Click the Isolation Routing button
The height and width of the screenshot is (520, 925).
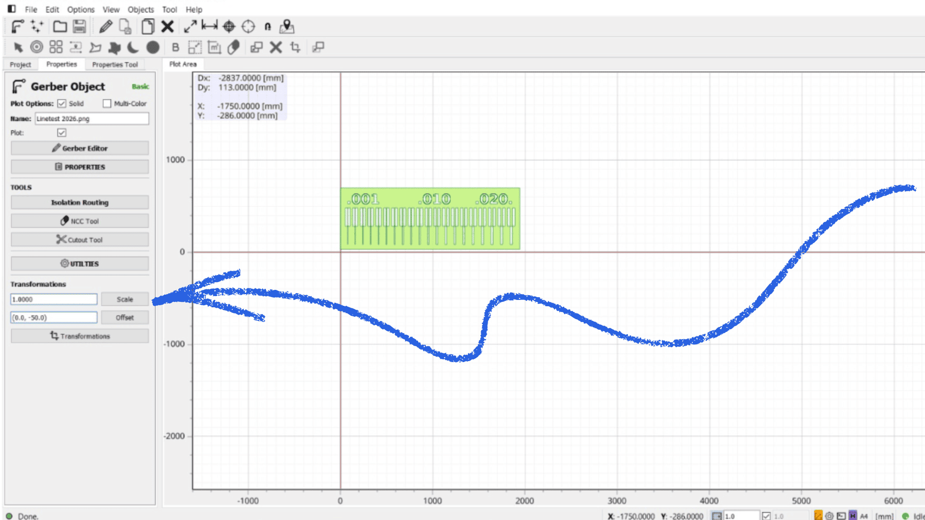79,202
